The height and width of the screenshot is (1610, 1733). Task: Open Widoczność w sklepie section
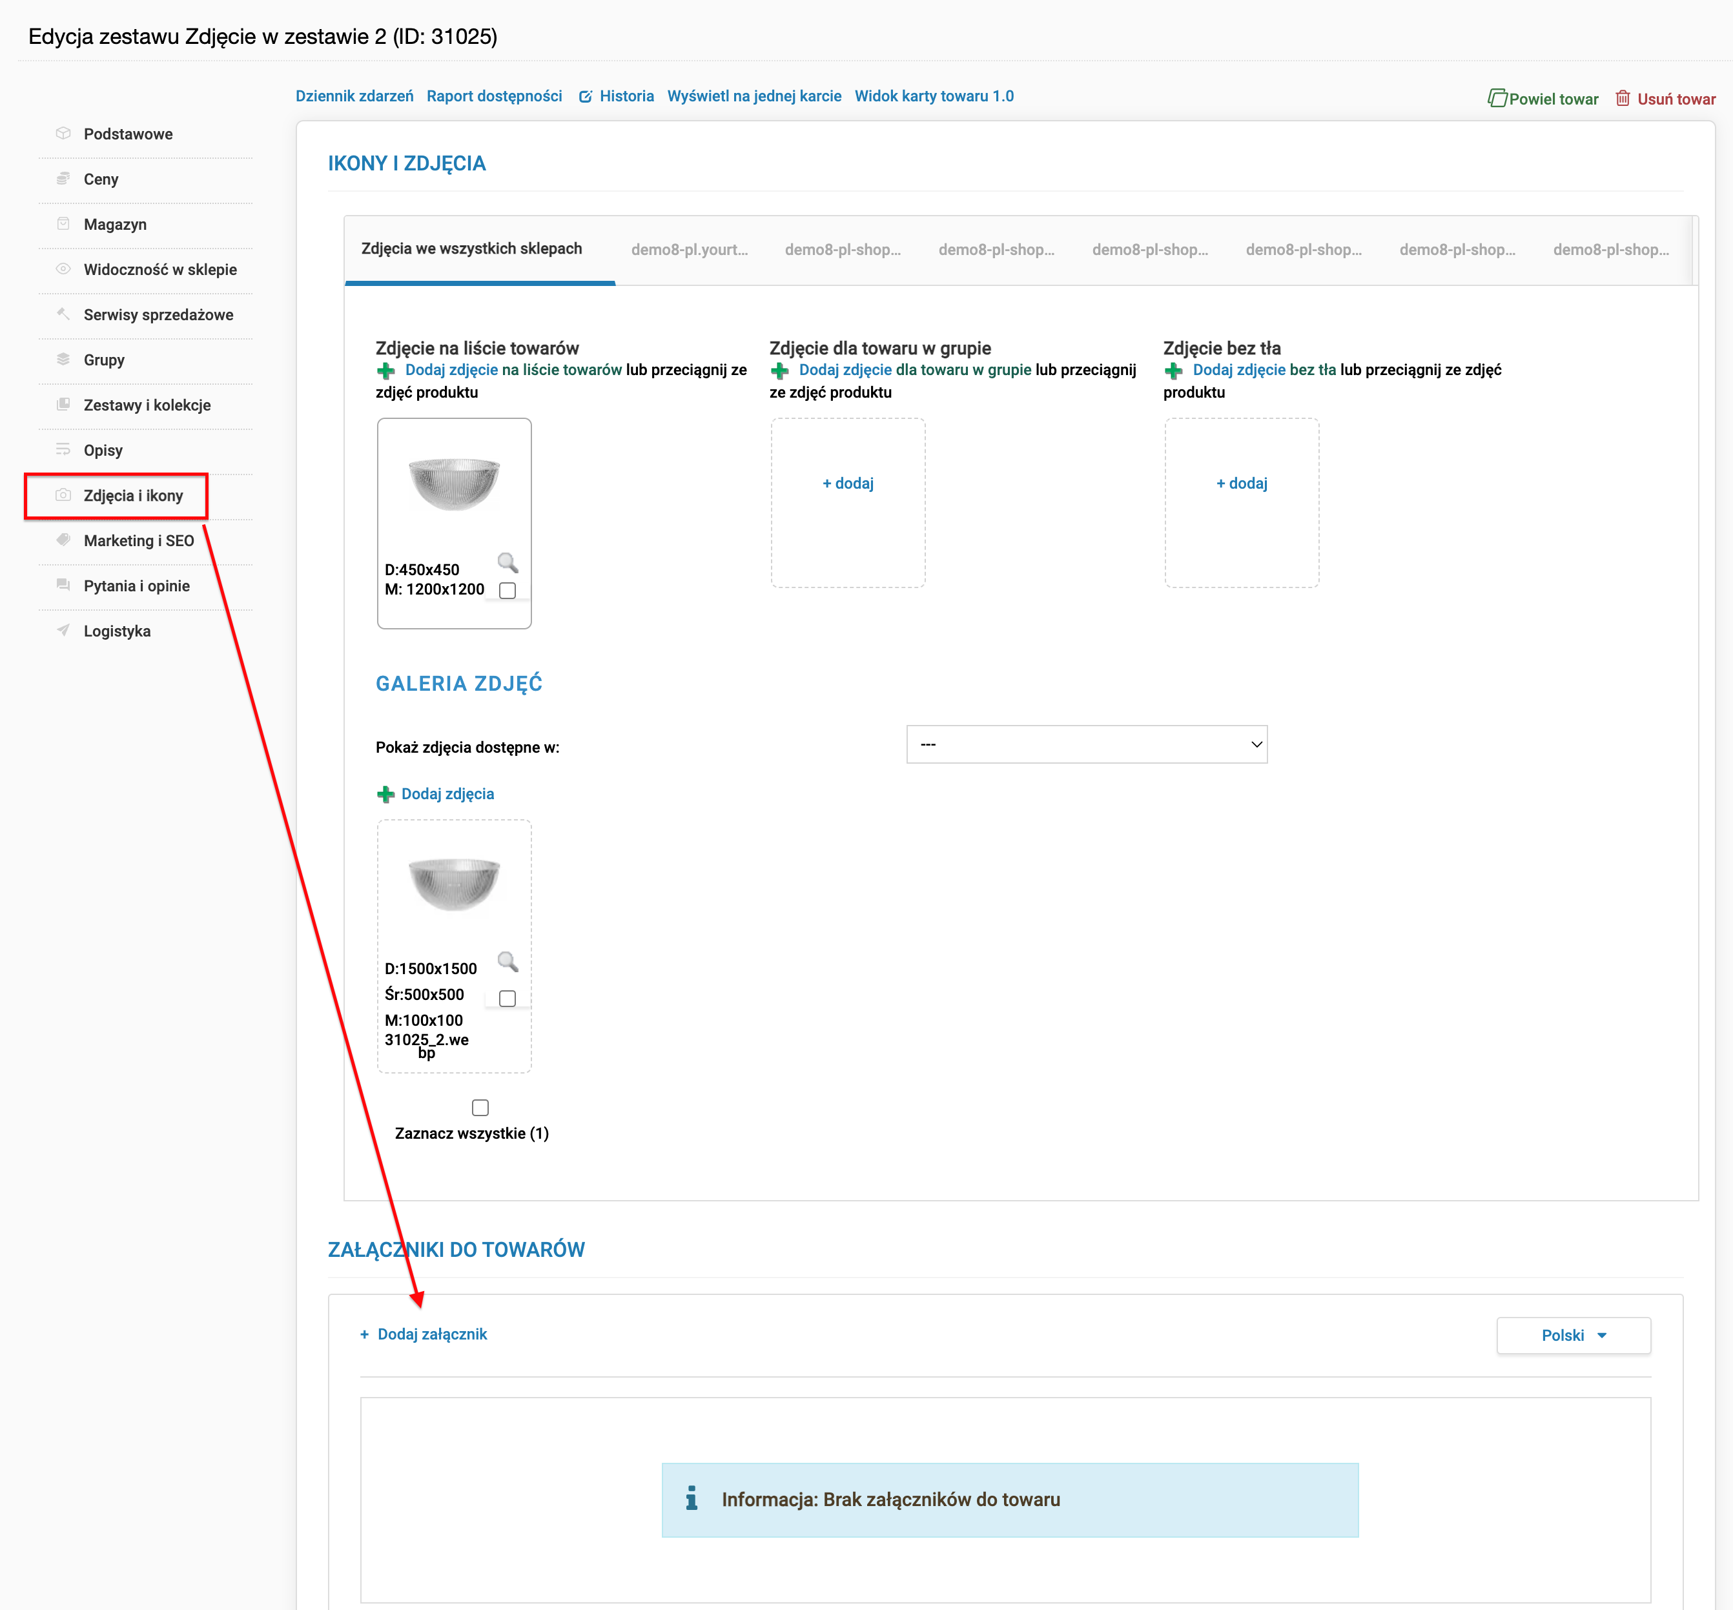point(160,270)
